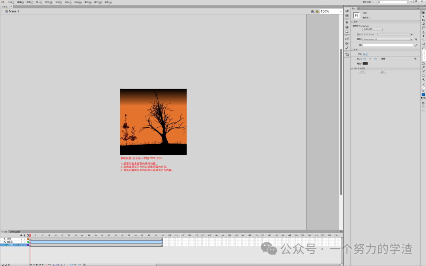426x266 pixels.
Task: Open the Code Snippets panel icon
Action: 347,39
